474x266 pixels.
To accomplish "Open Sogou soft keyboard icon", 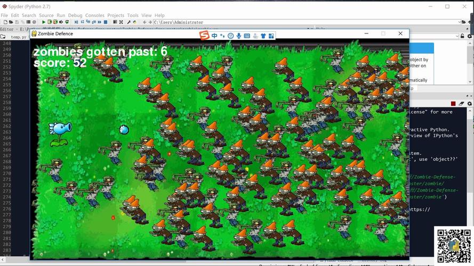I will pos(247,36).
